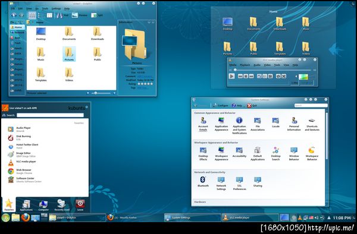Launch Software Center from Kickoff favorites
Image resolution: width=357 pixels, height=234 pixels.
[24, 179]
